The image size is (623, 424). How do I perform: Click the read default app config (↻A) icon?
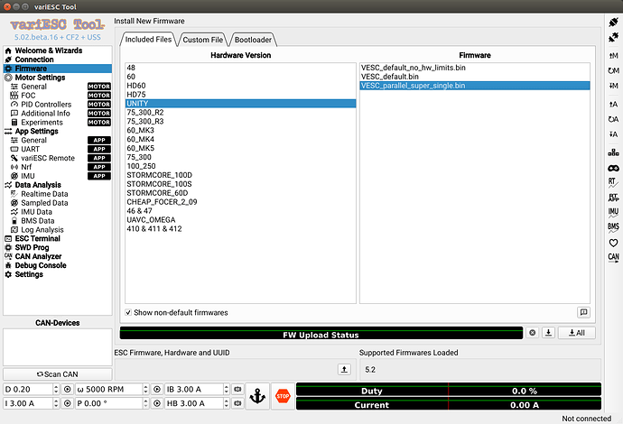[x=613, y=119]
